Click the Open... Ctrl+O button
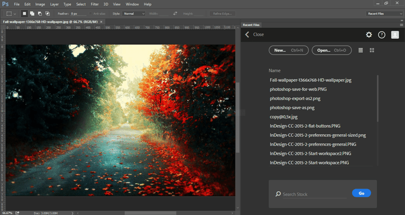Viewport: 405px width, 215px height. click(x=332, y=50)
